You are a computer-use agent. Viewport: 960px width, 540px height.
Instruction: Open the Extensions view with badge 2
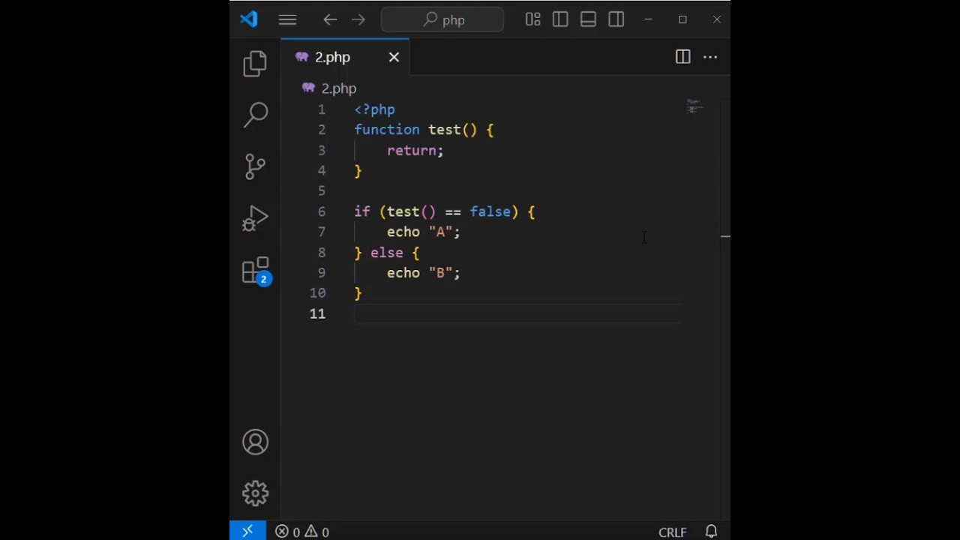pyautogui.click(x=256, y=271)
